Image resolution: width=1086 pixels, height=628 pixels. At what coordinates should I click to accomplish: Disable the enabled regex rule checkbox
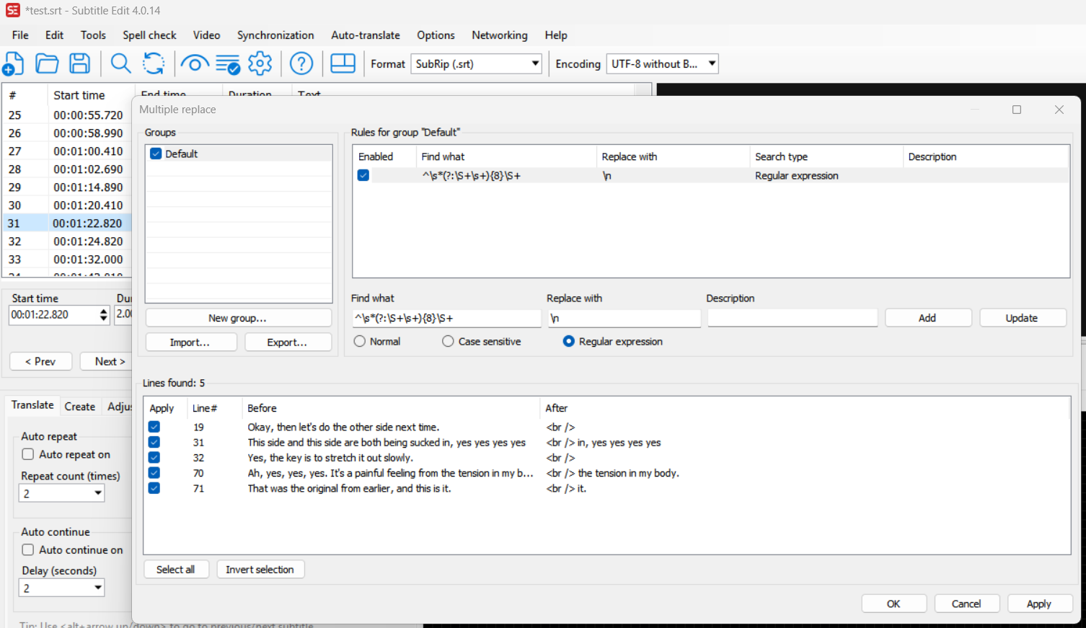coord(363,175)
